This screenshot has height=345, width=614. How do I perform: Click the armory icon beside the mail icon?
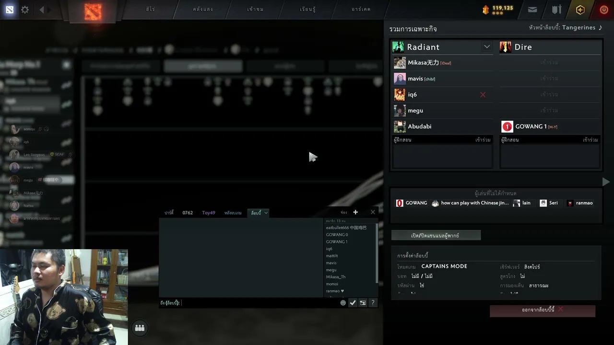coord(556,10)
